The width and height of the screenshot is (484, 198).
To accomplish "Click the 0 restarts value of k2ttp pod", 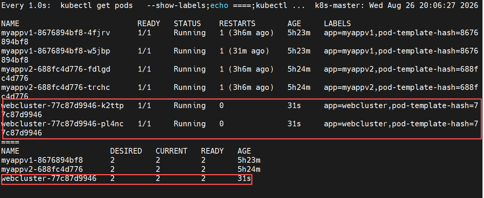I will [x=222, y=106].
